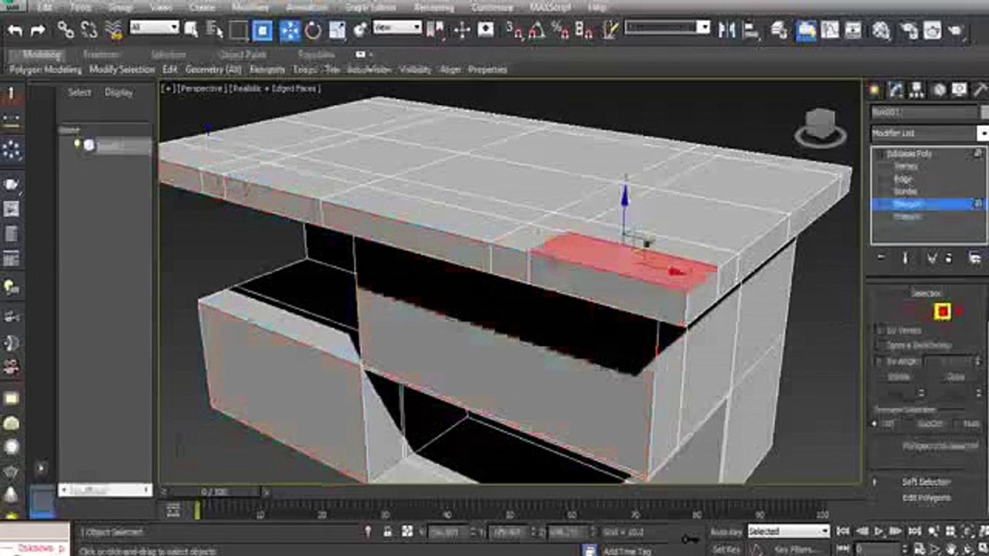Click the Redo arrow icon
The width and height of the screenshot is (989, 556).
coord(38,30)
